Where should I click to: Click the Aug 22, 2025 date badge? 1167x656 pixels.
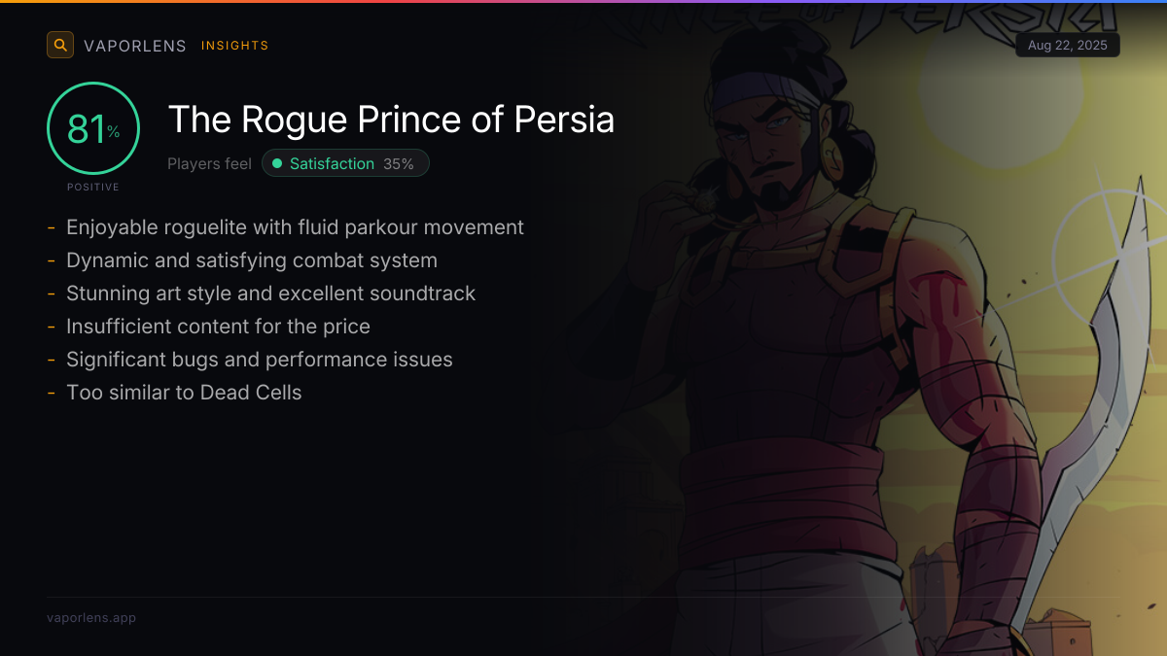pyautogui.click(x=1067, y=46)
